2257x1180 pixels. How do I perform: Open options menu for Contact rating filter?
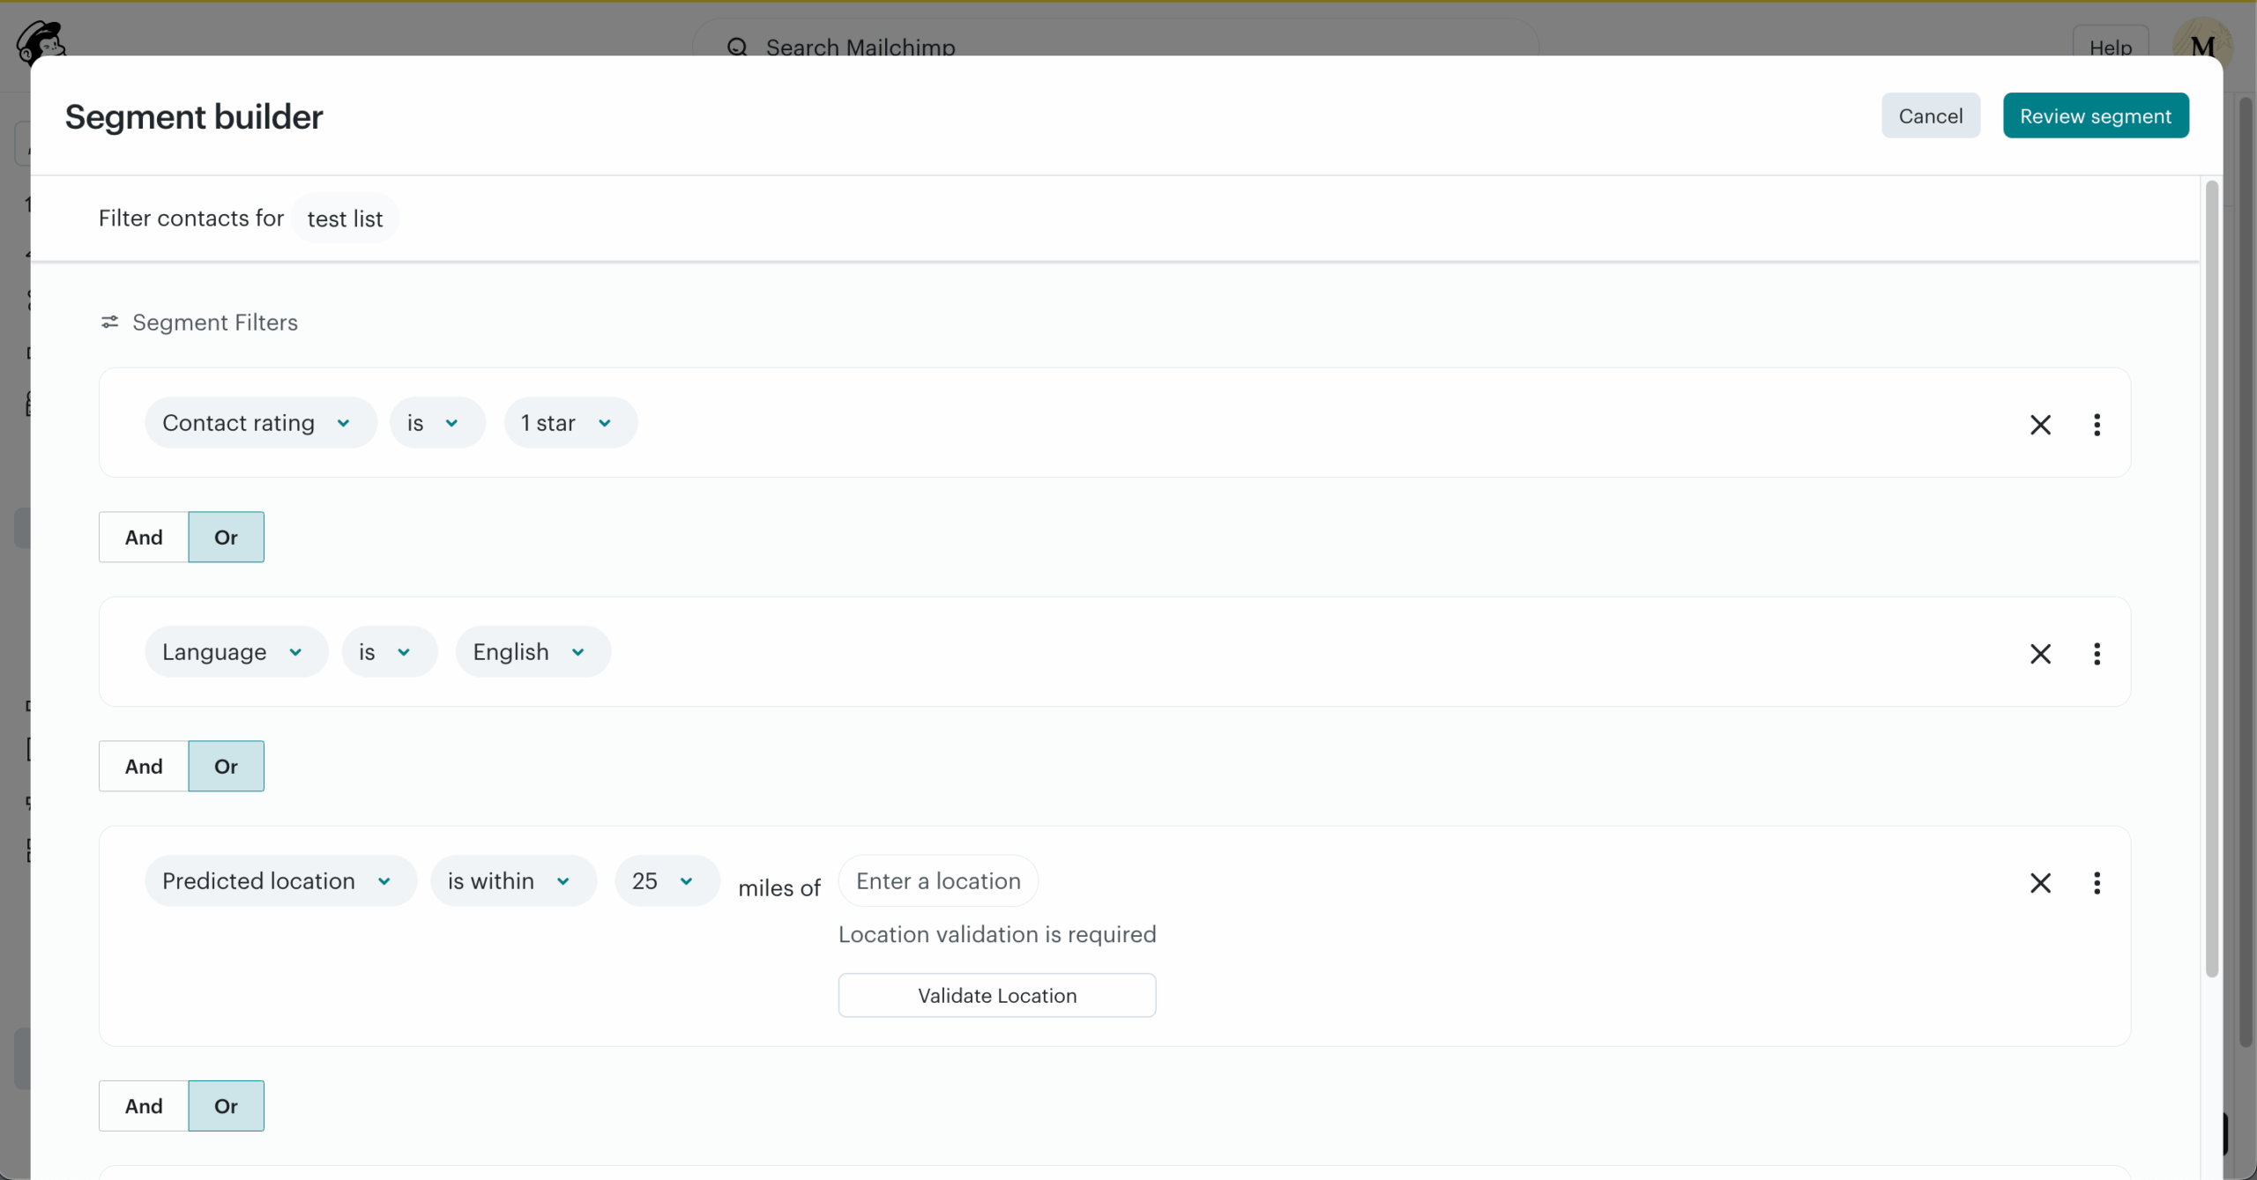click(x=2097, y=425)
